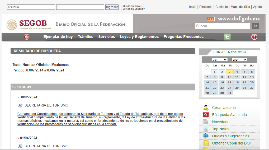The height and width of the screenshot is (150, 269).
Task: Click the Crear Usuario link
Action: pos(224,108)
